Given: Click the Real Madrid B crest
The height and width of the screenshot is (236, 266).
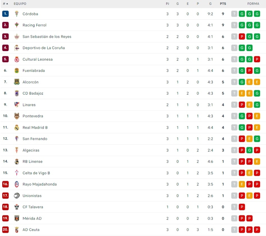Looking at the screenshot, I should [x=17, y=128].
